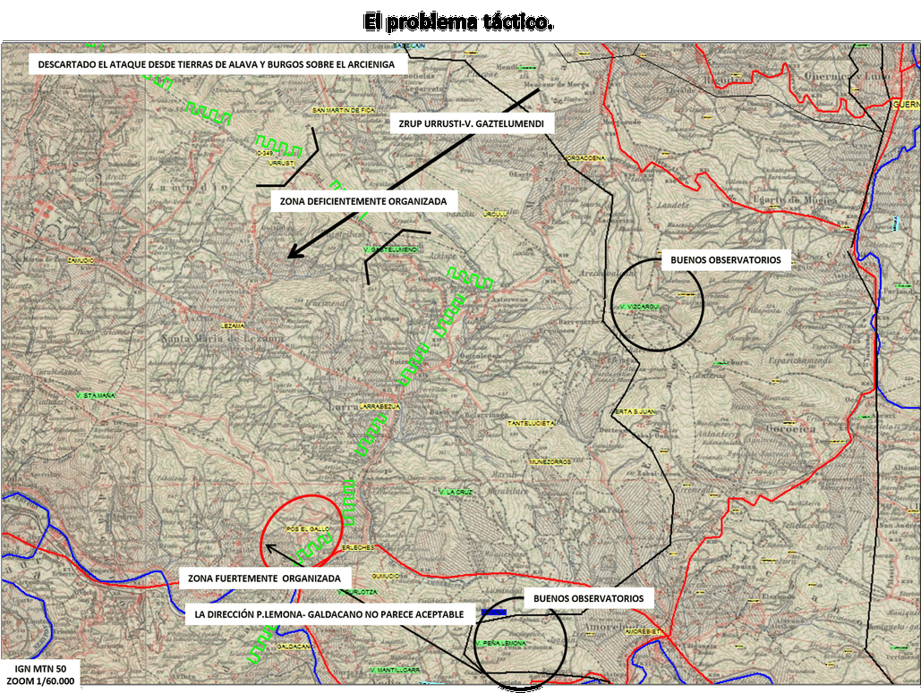
Task: Click the "IGN MTN 50" legend text
Action: pyautogui.click(x=40, y=669)
